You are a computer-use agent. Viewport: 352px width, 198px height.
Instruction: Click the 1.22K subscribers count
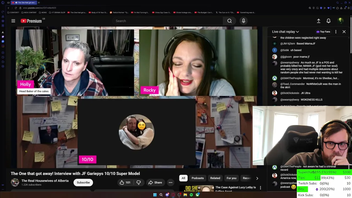[x=31, y=185]
